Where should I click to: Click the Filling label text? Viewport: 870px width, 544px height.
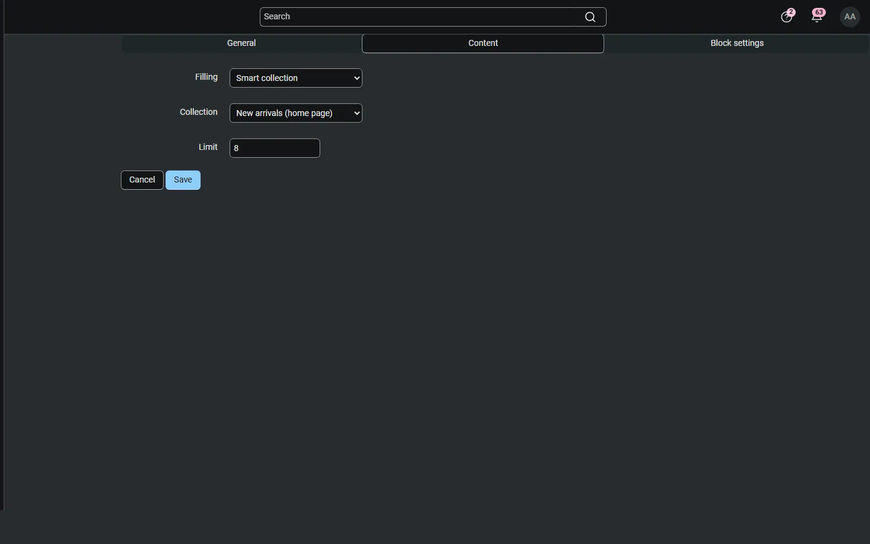coord(206,77)
